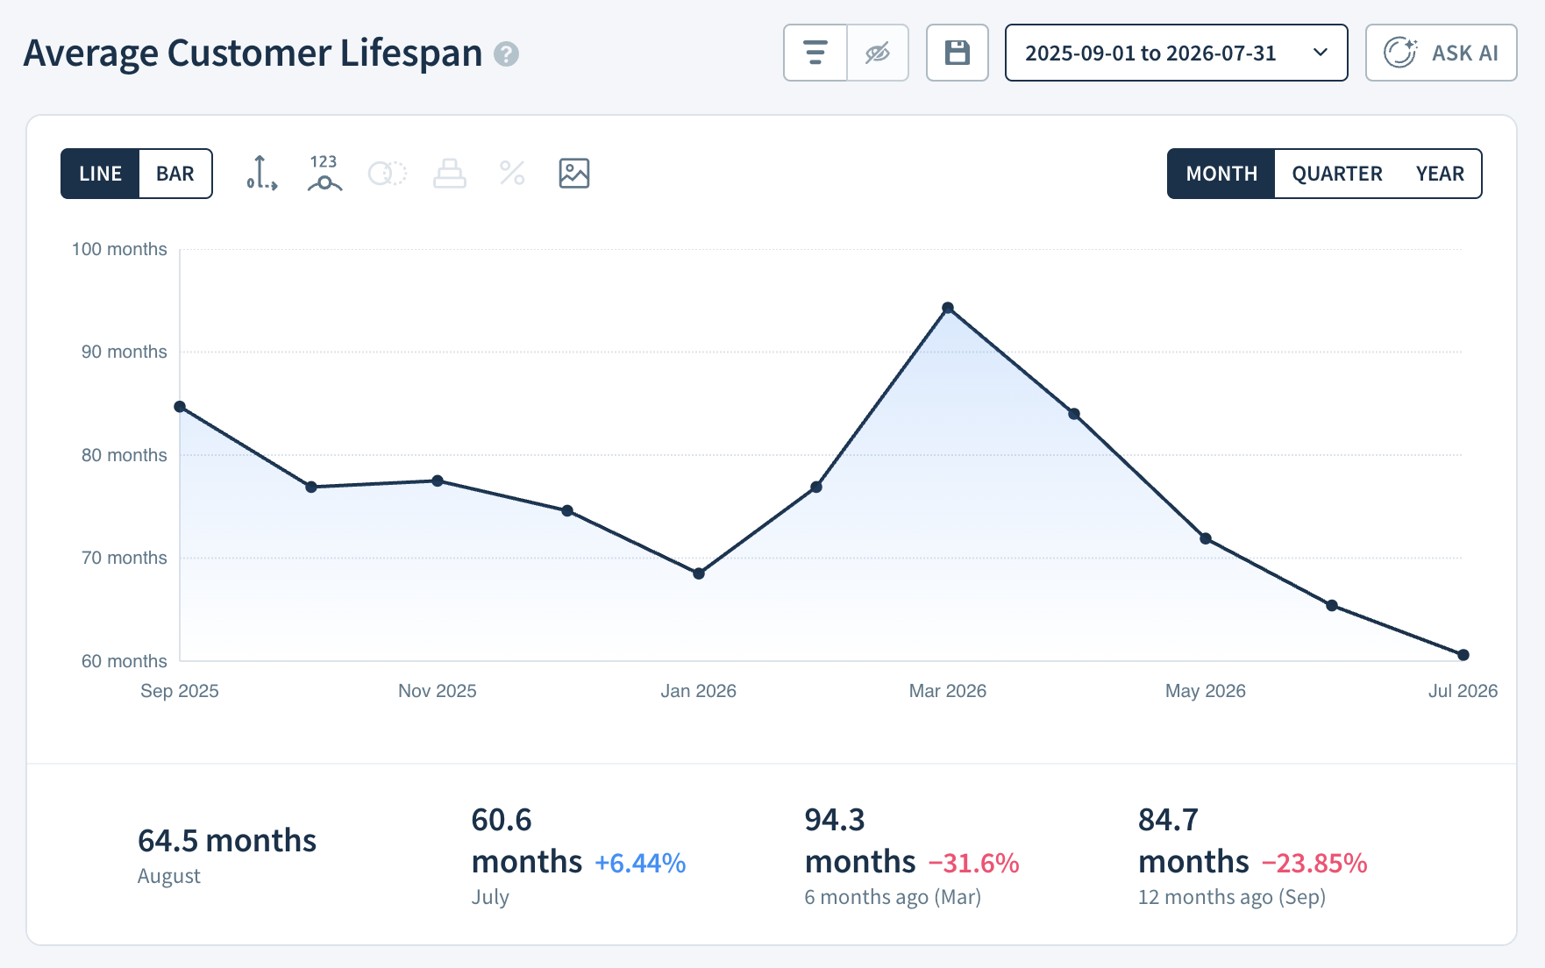
Task: Switch chart type to LINE
Action: pos(100,174)
